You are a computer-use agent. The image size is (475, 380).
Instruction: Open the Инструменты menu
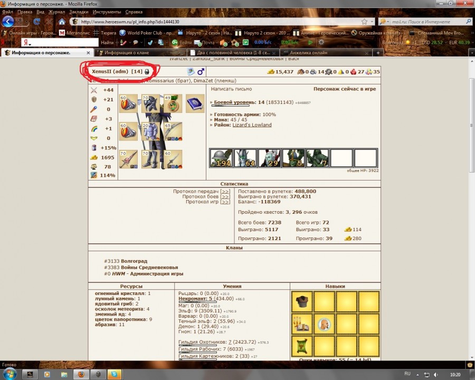coord(107,12)
